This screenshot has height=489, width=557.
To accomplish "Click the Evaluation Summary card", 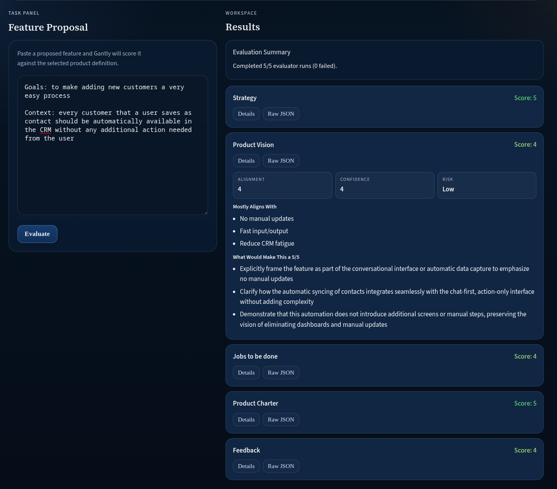I will 384,59.
